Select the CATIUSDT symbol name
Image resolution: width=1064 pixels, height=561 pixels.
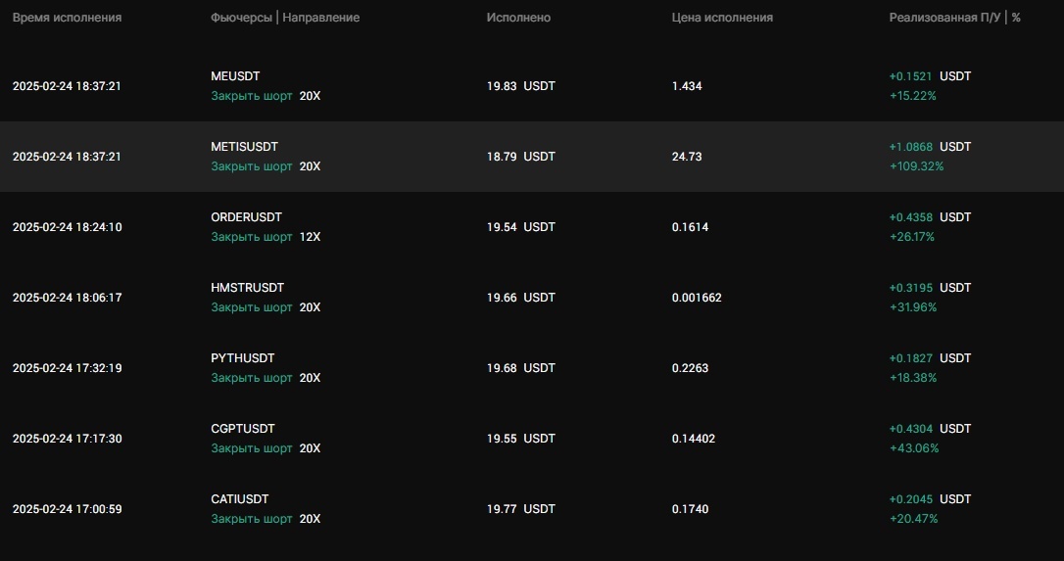[x=240, y=499]
